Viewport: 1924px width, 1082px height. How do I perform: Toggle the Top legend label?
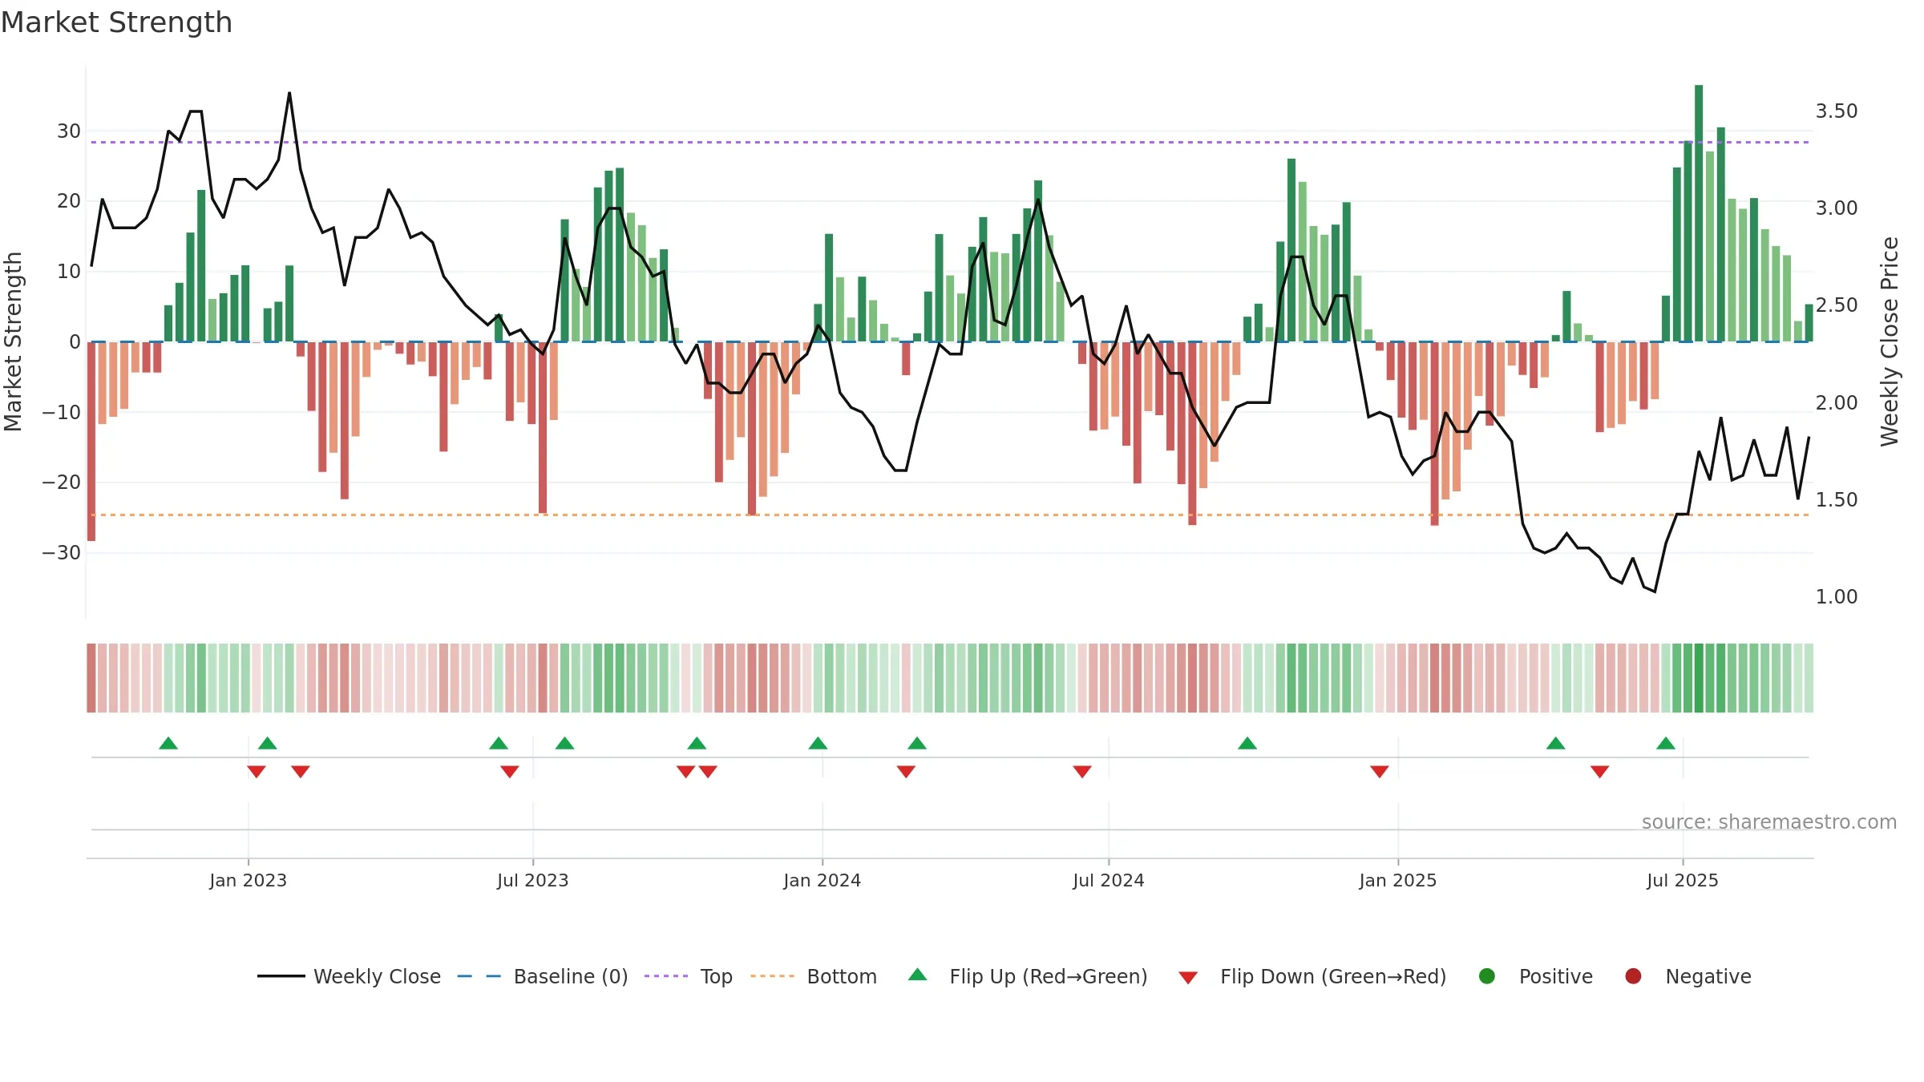tap(717, 977)
